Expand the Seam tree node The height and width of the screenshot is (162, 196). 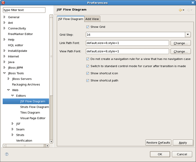13,129
